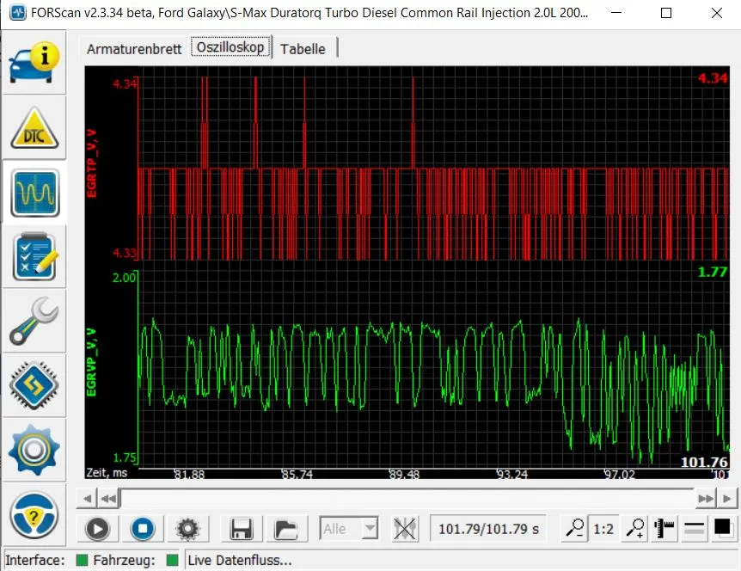
Task: Open the service wrench section
Action: click(34, 321)
